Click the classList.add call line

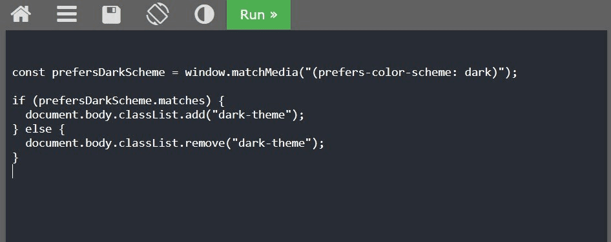click(165, 115)
